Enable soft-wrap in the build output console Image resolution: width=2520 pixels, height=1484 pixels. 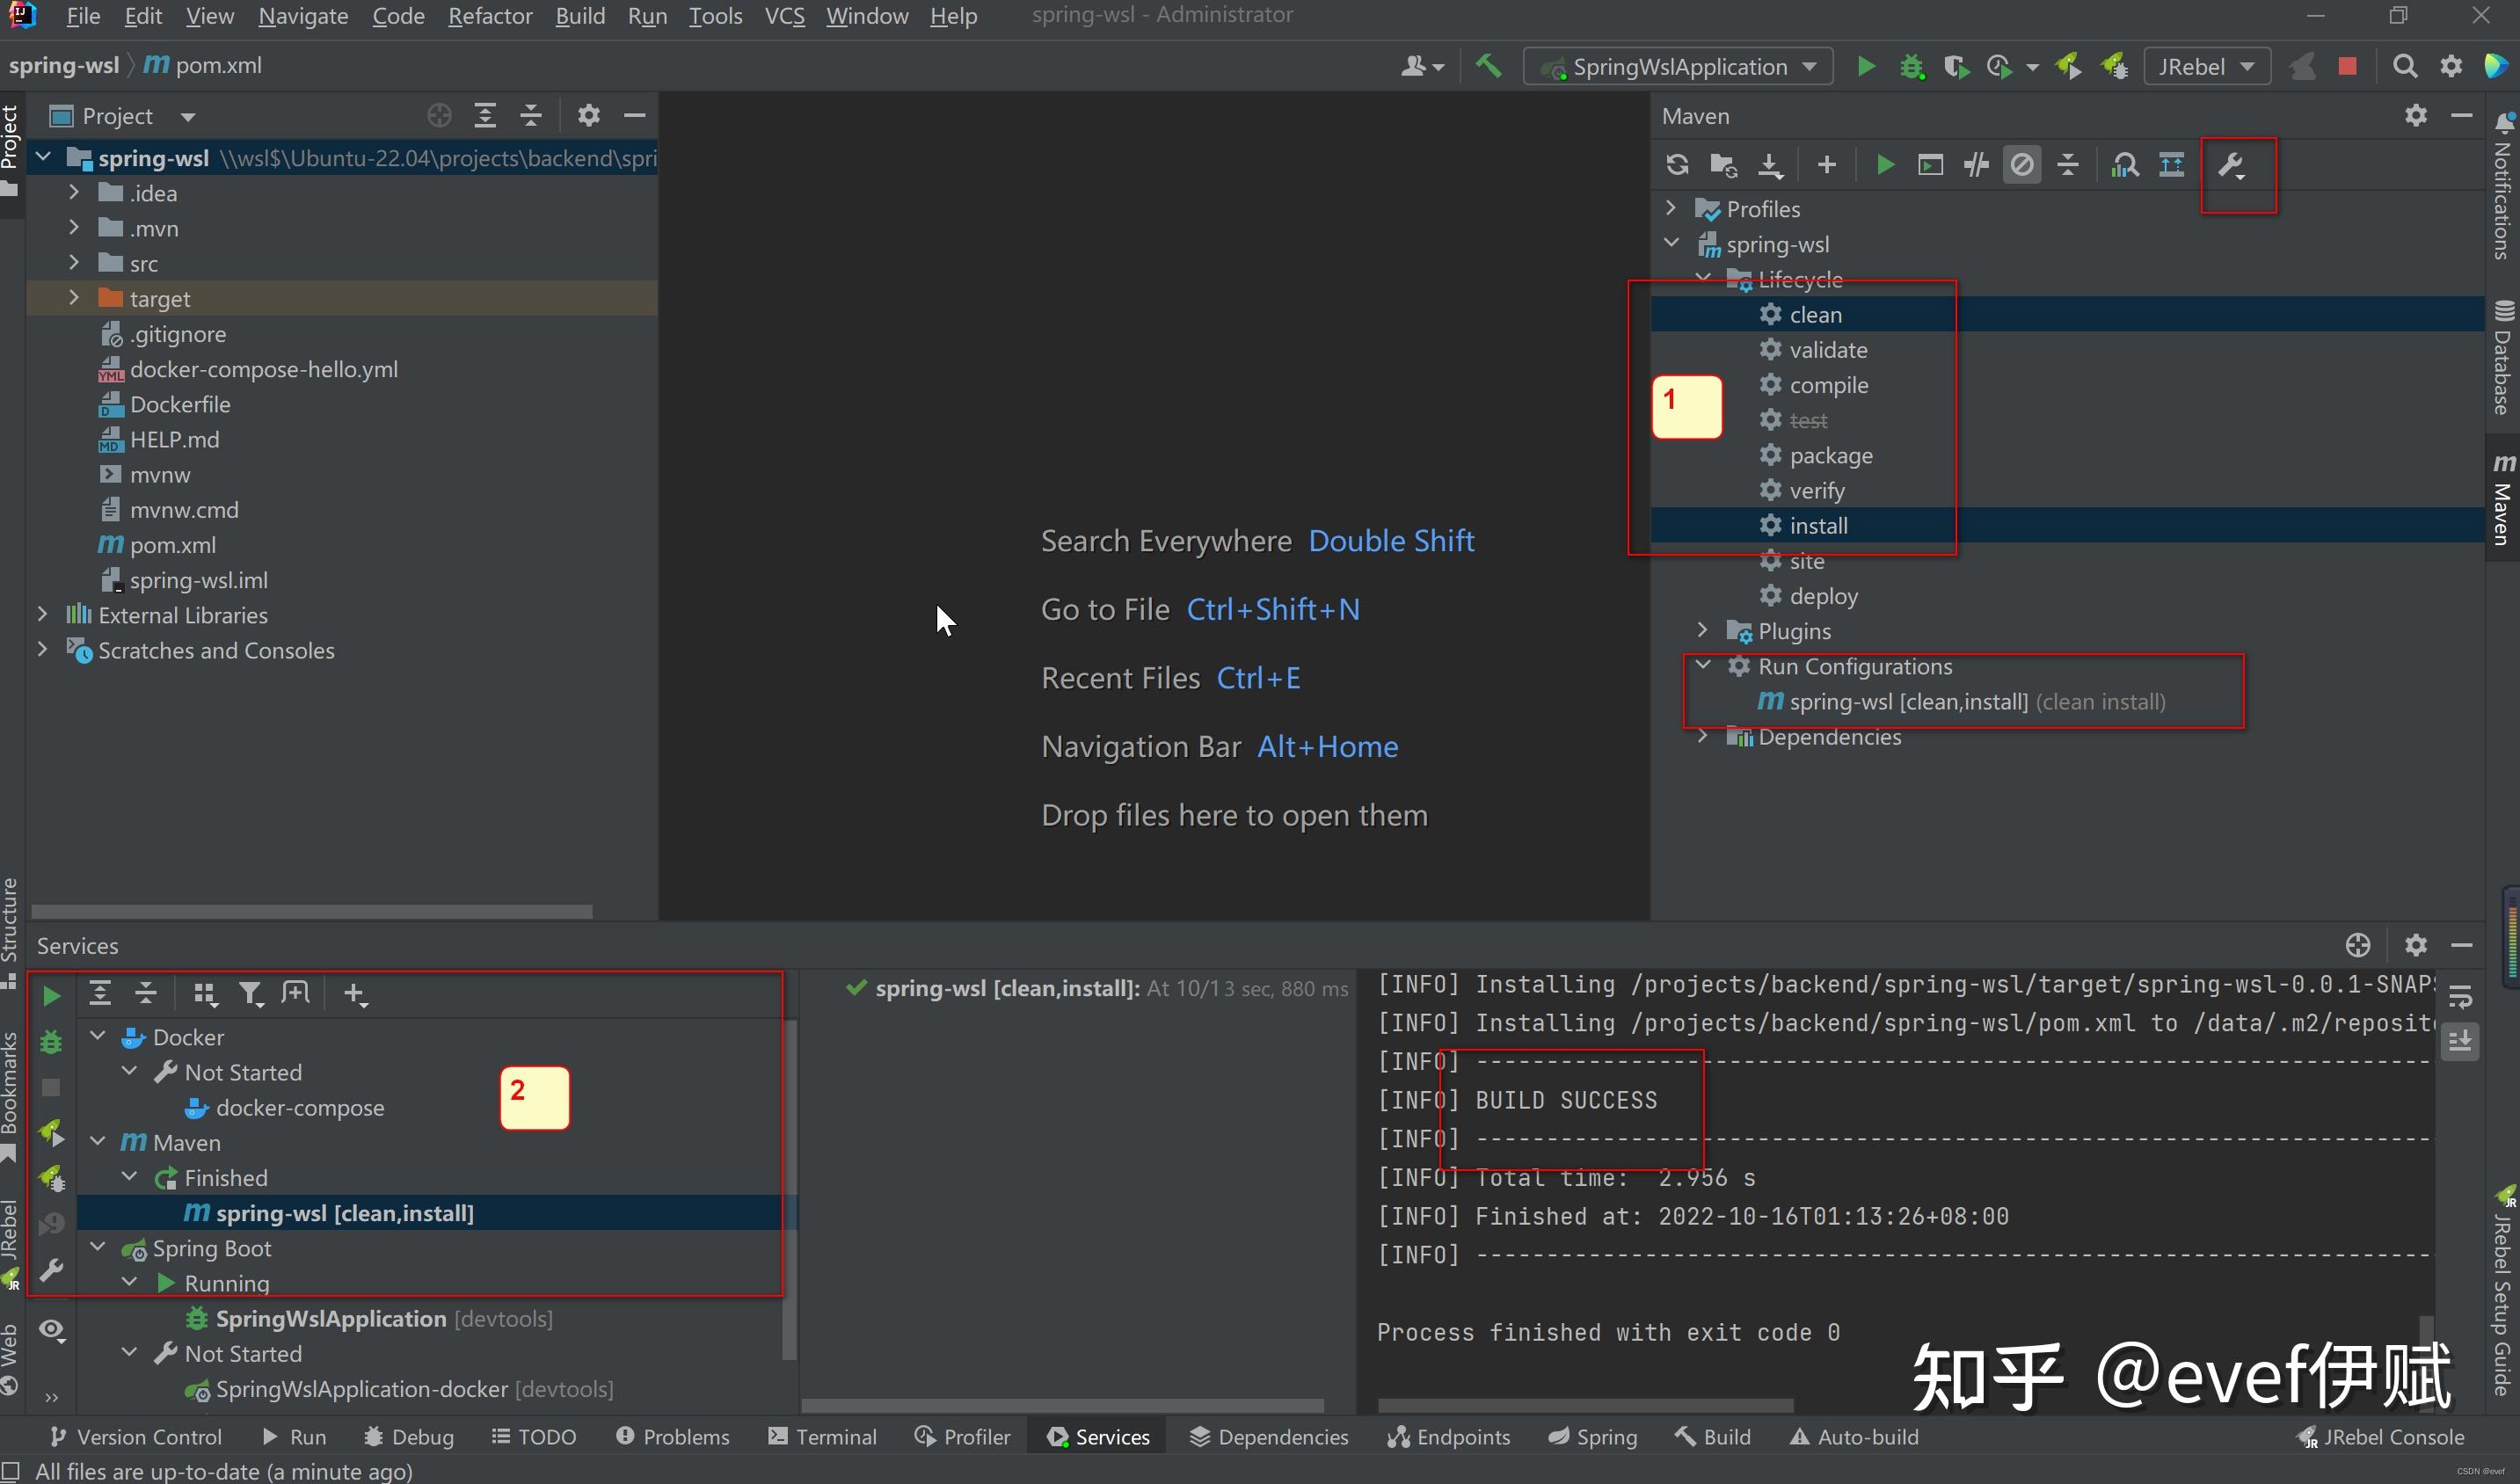[x=2461, y=998]
